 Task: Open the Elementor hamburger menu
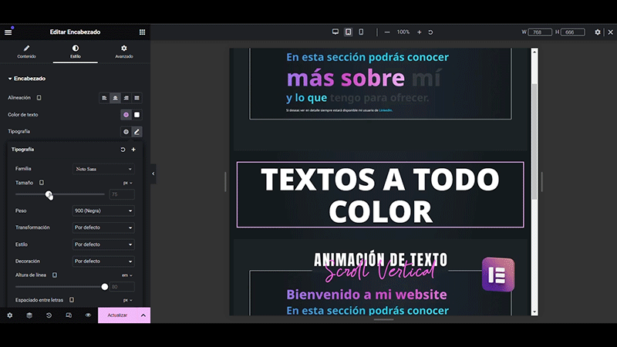point(8,32)
